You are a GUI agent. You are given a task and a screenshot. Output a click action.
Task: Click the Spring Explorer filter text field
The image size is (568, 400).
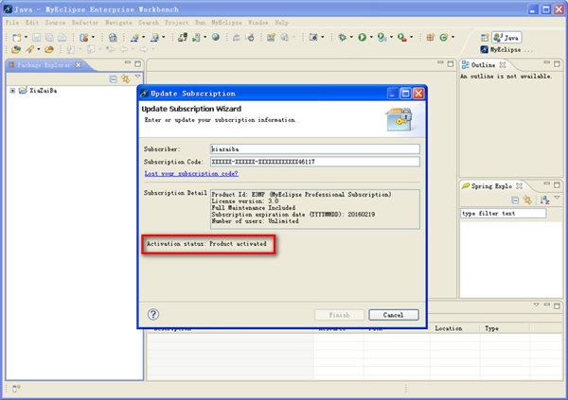(x=504, y=213)
